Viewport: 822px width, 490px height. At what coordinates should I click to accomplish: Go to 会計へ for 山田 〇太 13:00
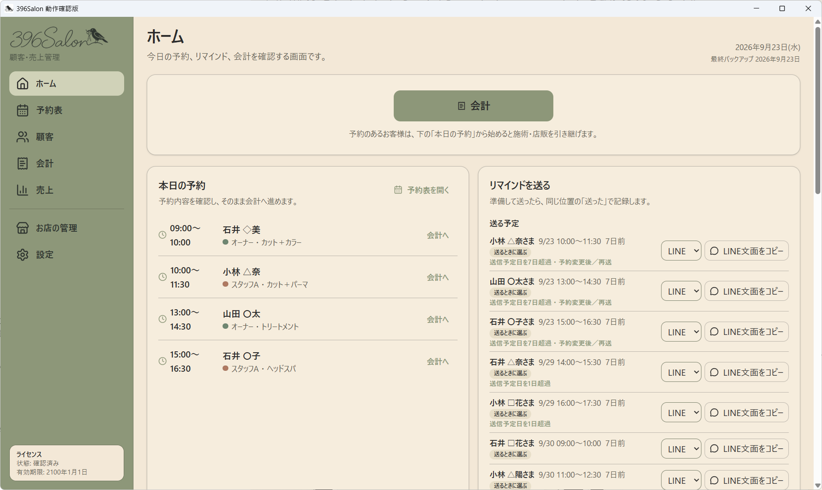point(438,319)
